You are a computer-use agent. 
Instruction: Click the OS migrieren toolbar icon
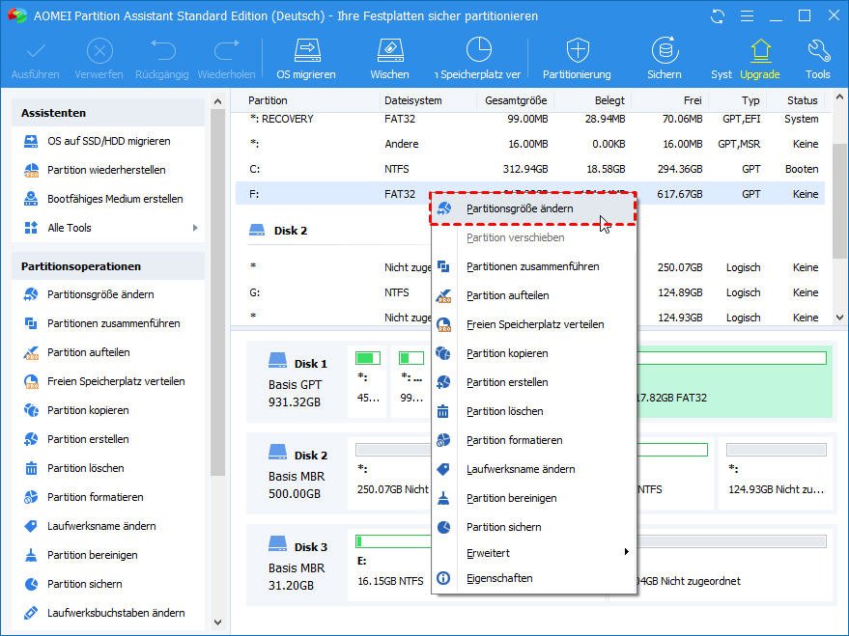pyautogui.click(x=307, y=51)
